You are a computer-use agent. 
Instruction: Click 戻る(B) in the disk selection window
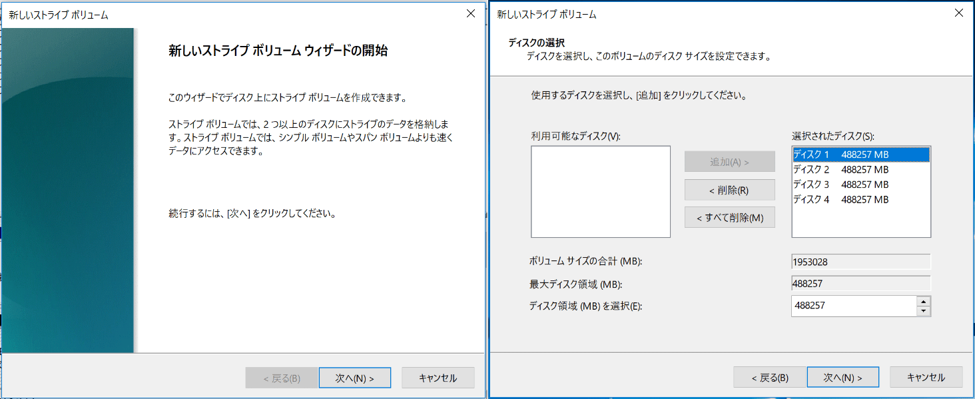point(769,378)
